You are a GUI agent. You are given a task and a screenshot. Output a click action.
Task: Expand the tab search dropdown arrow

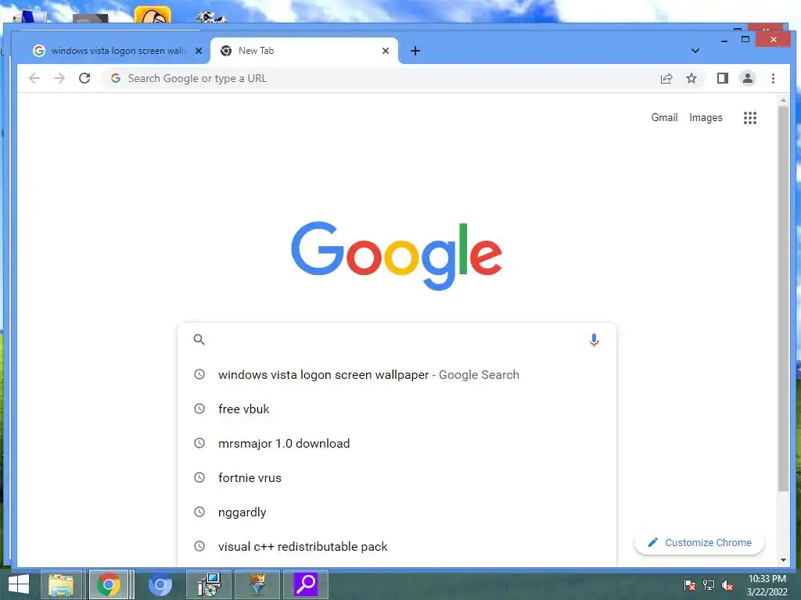tap(695, 51)
